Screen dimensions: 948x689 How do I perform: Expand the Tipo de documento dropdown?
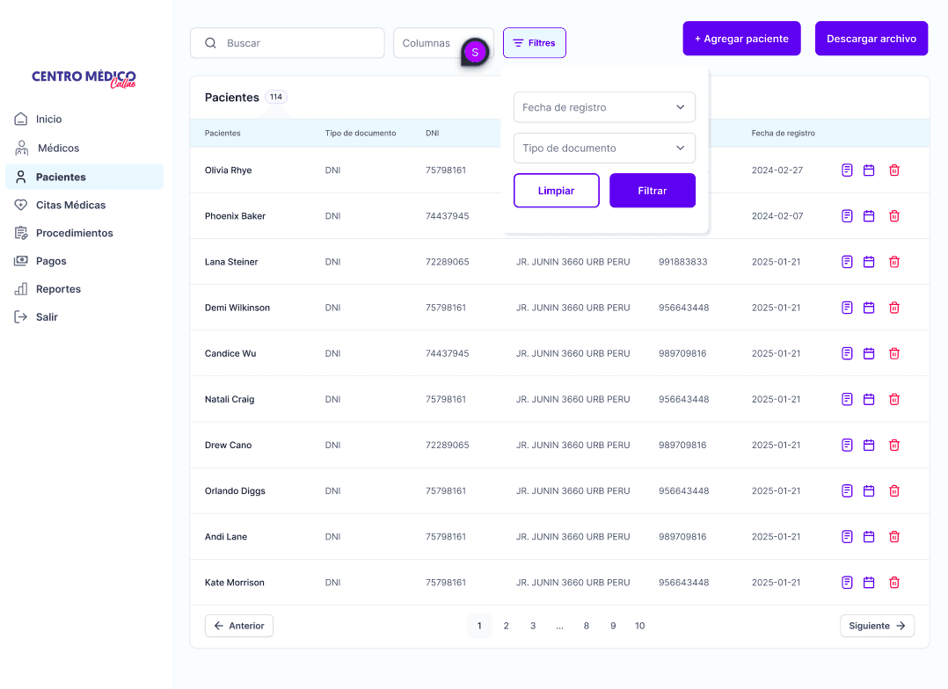click(605, 148)
